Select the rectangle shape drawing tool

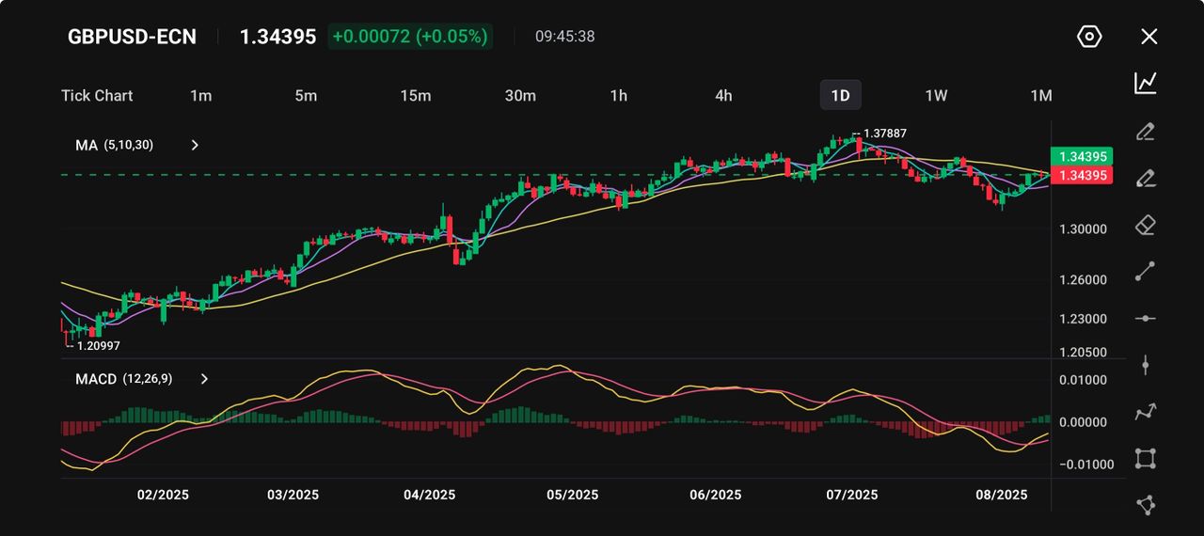point(1145,458)
